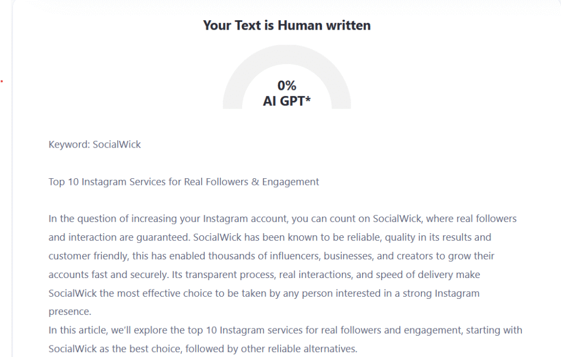Click line starting "SocialWick the most effective choice"
The height and width of the screenshot is (357, 561).
tap(264, 293)
